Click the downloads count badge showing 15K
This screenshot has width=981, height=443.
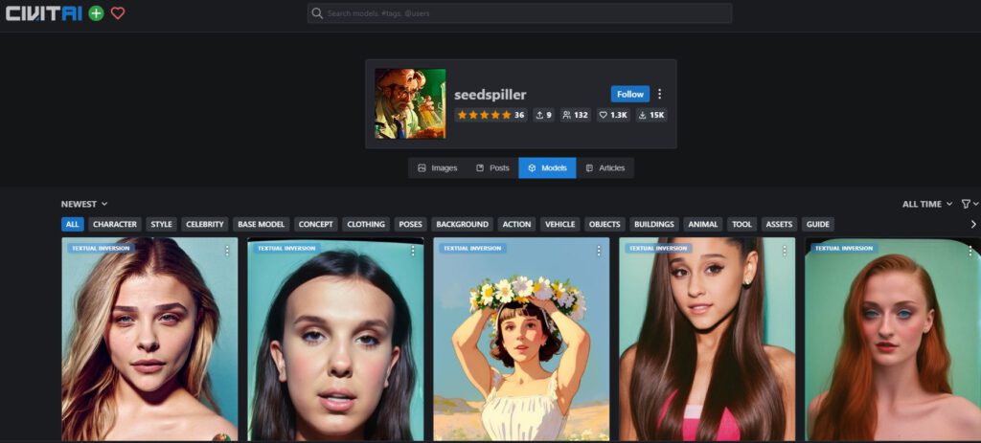pos(650,115)
